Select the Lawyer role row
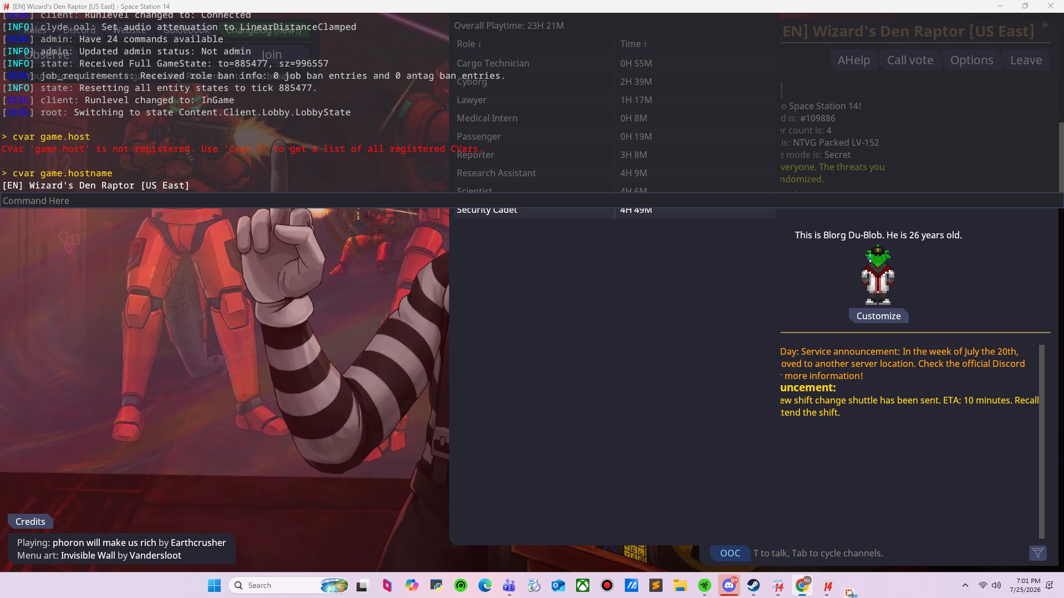This screenshot has height=598, width=1064. (x=614, y=100)
